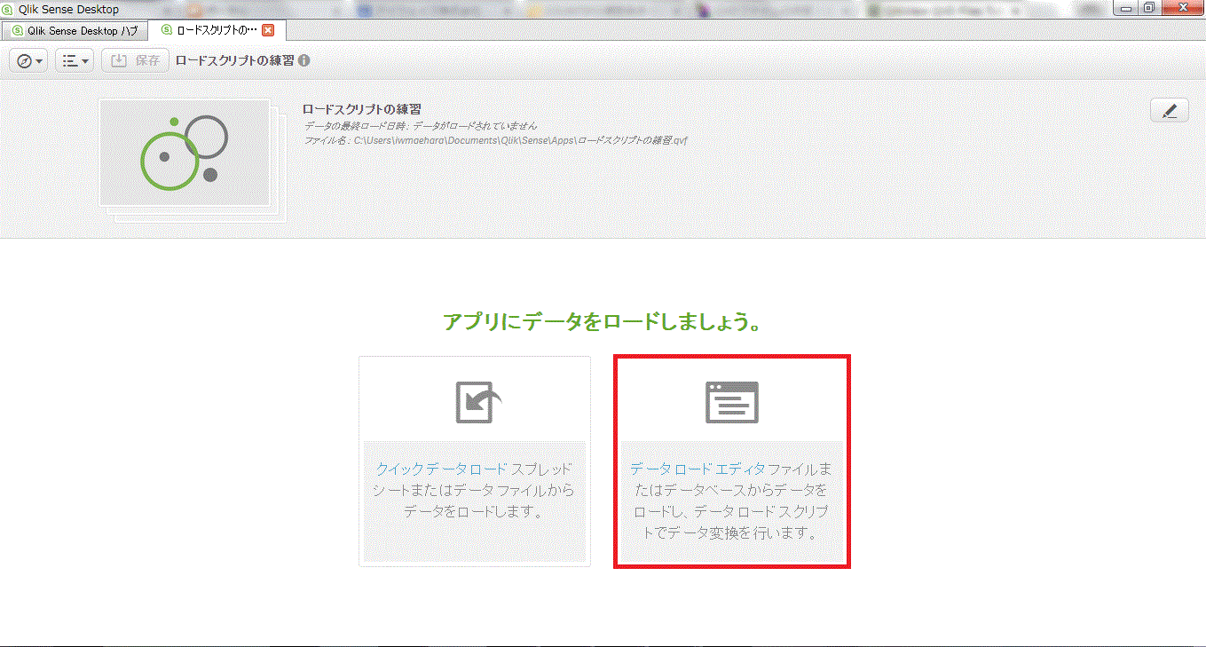Open the compass navigation dropdown menu

coord(28,60)
